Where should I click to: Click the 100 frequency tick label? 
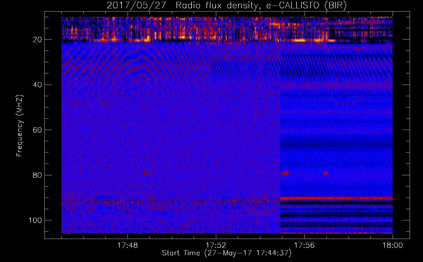click(x=35, y=220)
